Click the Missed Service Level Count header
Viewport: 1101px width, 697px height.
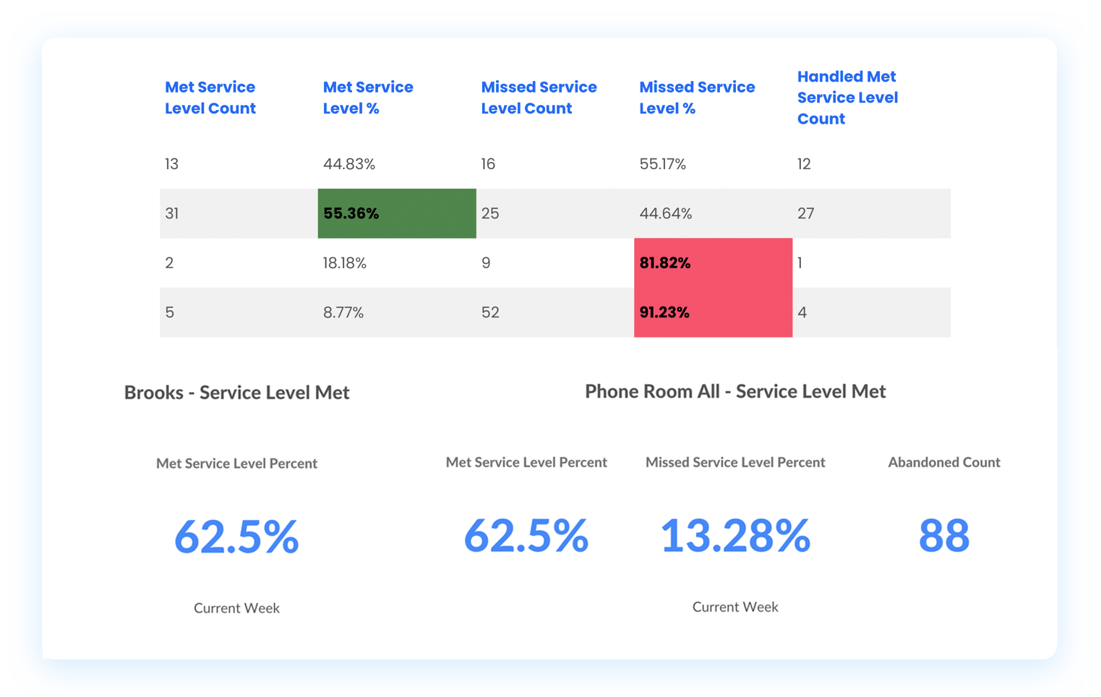coord(539,98)
